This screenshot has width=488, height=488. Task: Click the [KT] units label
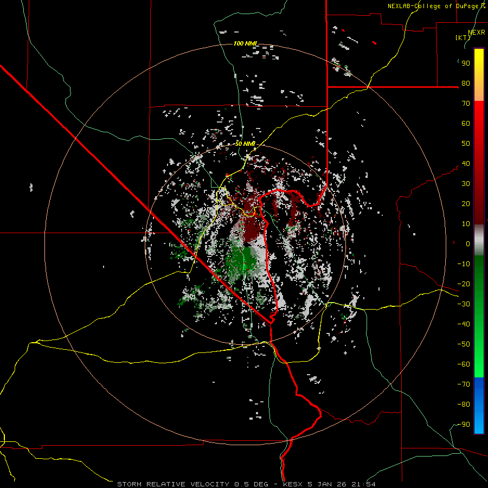pos(463,37)
